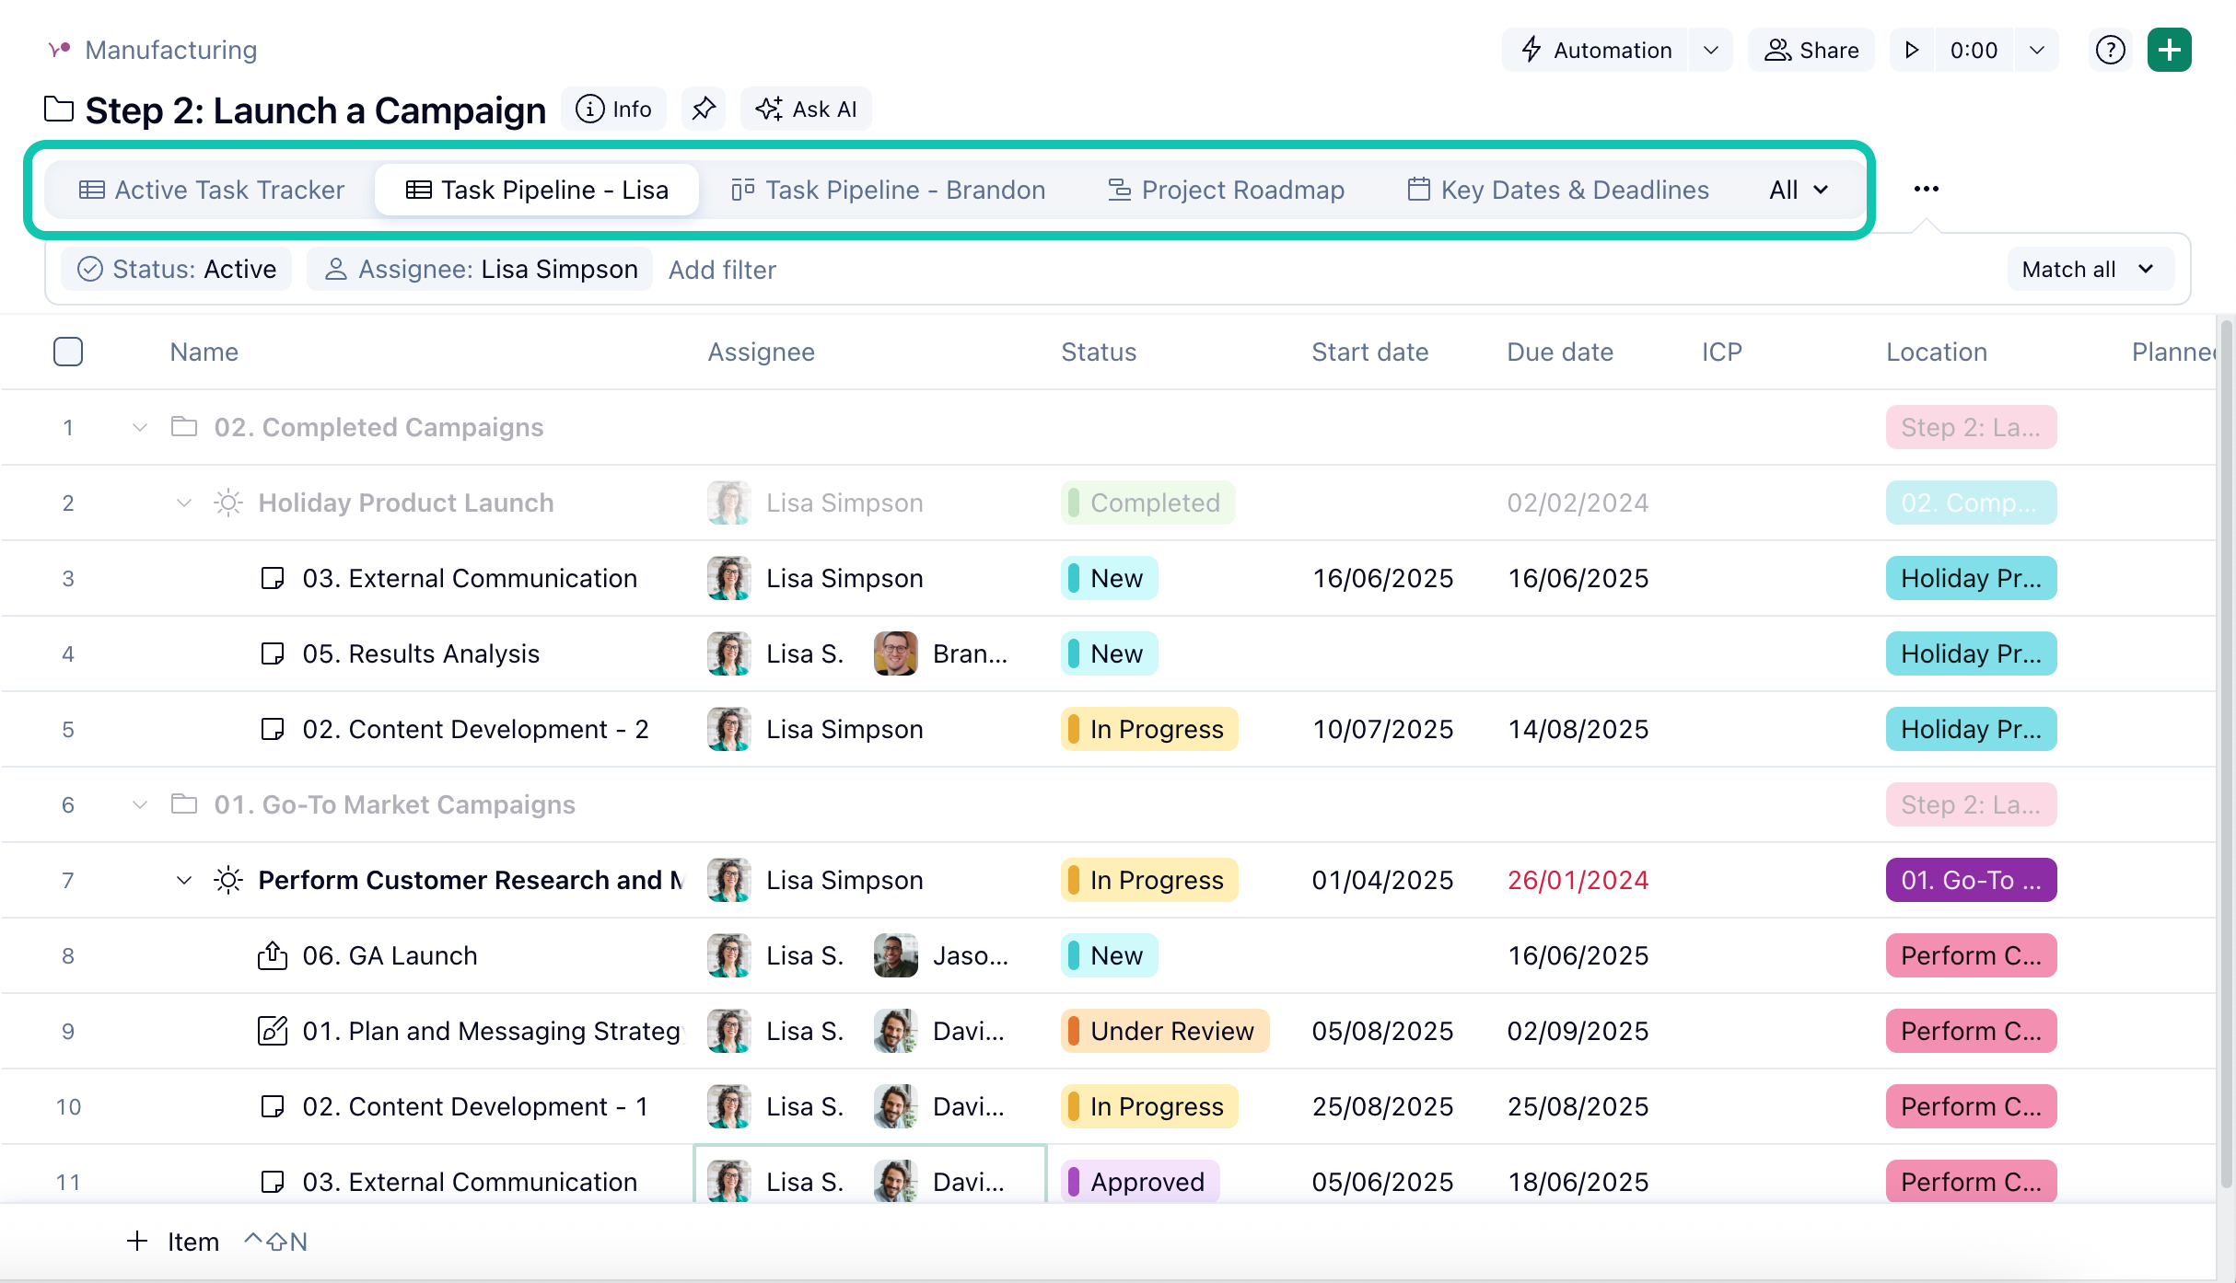This screenshot has width=2236, height=1283.
Task: Click the green plus add button
Action: click(x=2169, y=50)
